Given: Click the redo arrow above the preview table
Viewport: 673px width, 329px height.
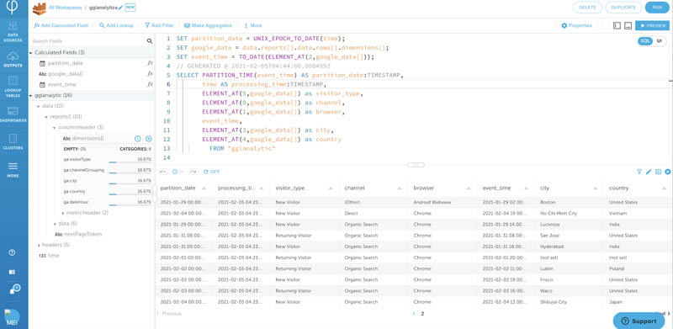Looking at the screenshot, I should pyautogui.click(x=193, y=172).
